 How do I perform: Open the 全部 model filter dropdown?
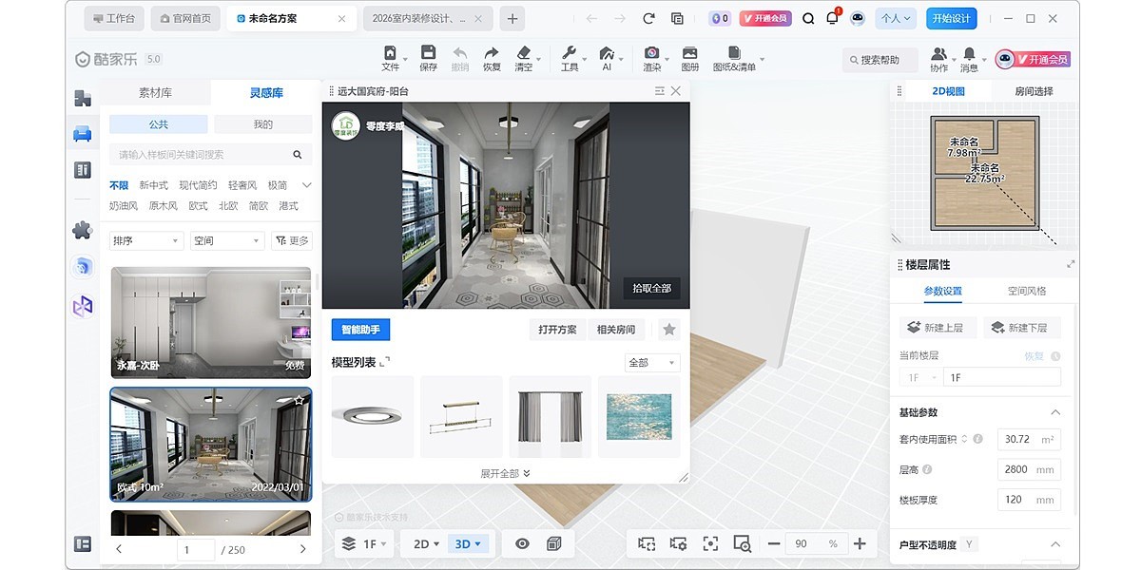(652, 363)
